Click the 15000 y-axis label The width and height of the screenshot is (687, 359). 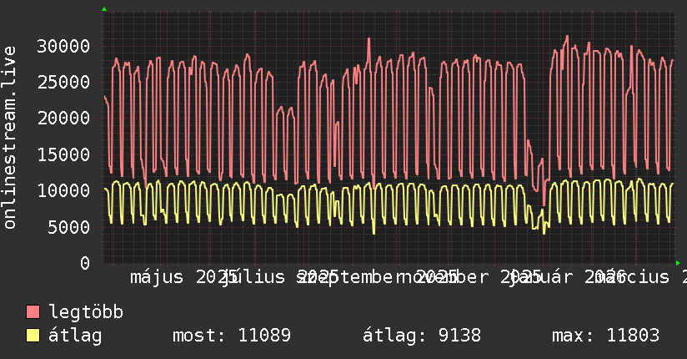pos(63,155)
